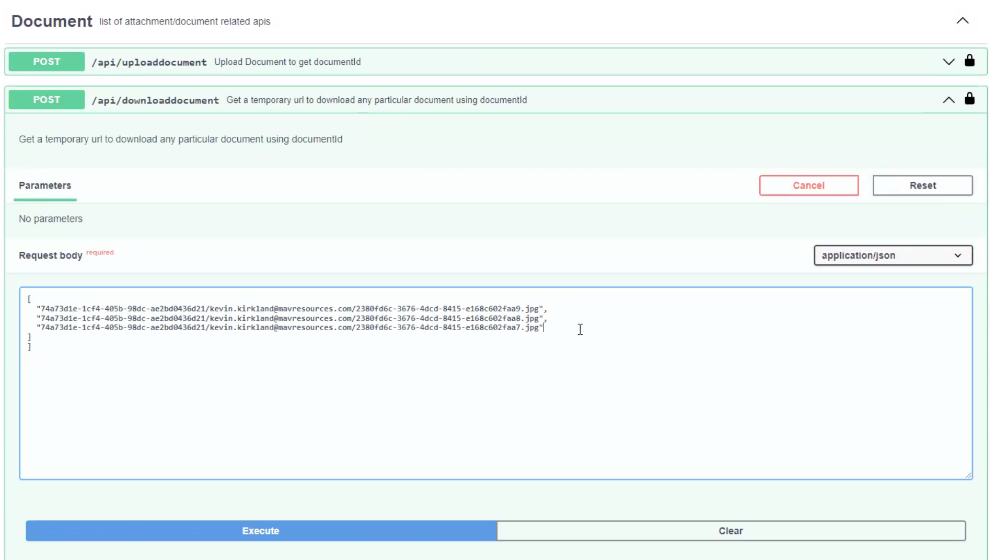This screenshot has width=996, height=560.
Task: Click the green POST badge for downloaddocument
Action: point(47,100)
